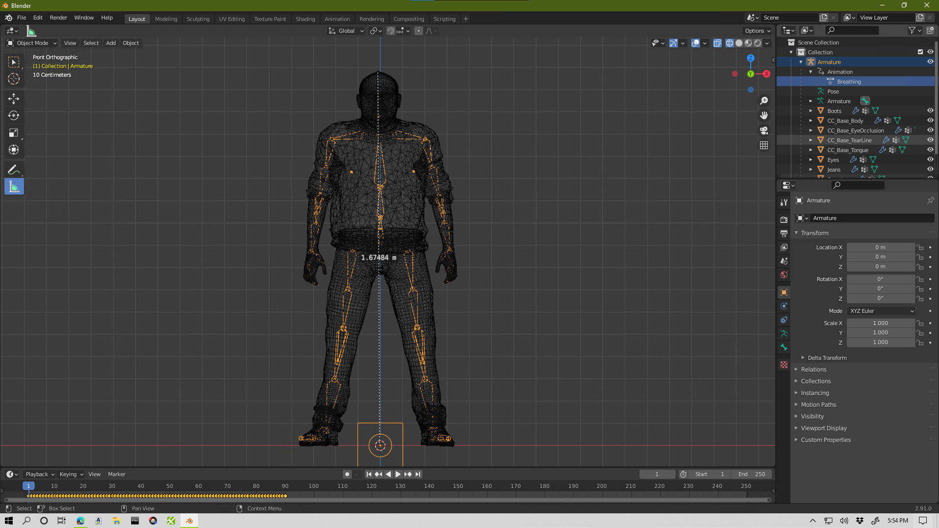This screenshot has height=528, width=939.
Task: Switch to rendered viewport shading
Action: 758,43
